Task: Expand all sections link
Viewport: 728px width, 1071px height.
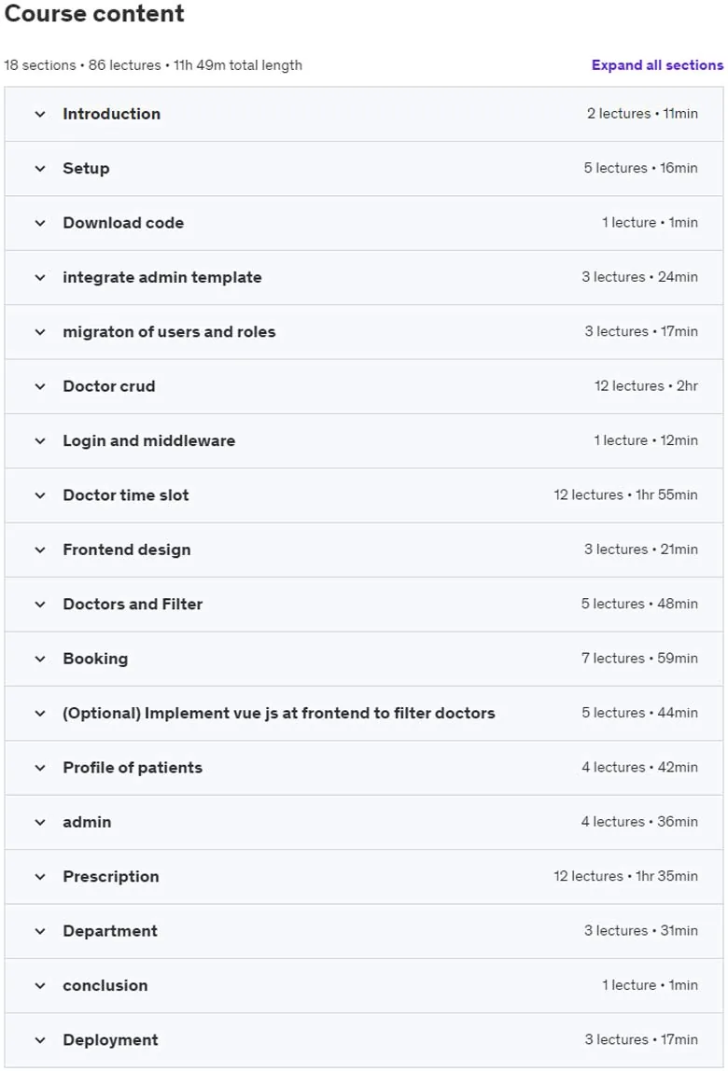Action: 657,65
